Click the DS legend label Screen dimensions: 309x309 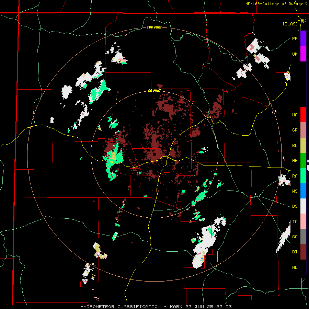pyautogui.click(x=295, y=206)
